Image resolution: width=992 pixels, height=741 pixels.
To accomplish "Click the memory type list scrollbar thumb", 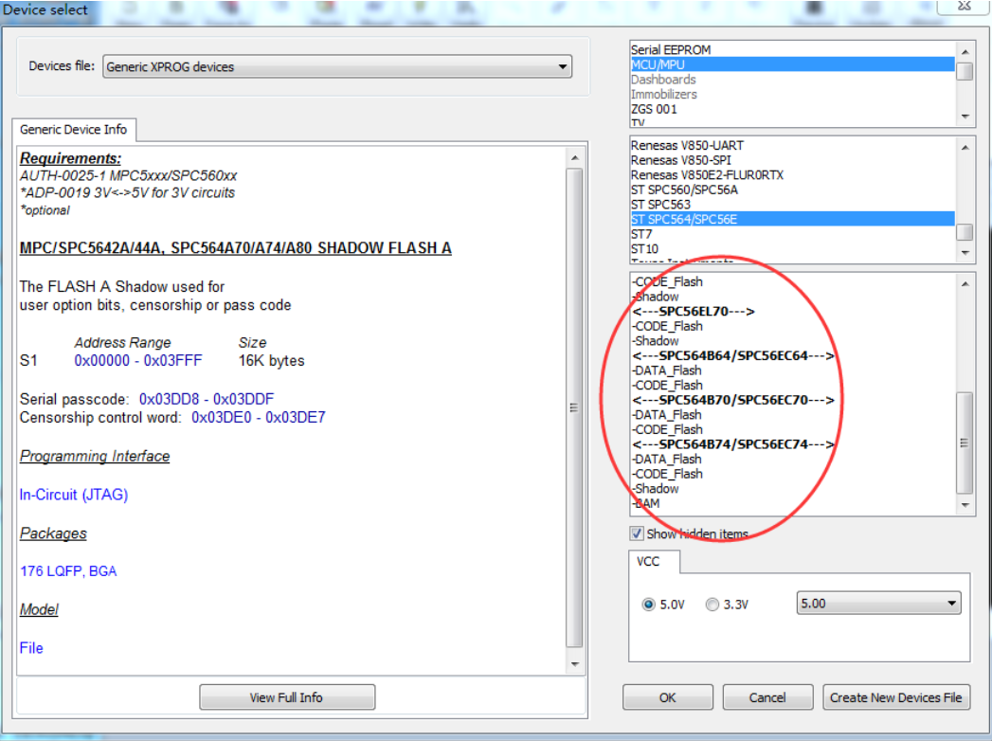I will (x=965, y=443).
